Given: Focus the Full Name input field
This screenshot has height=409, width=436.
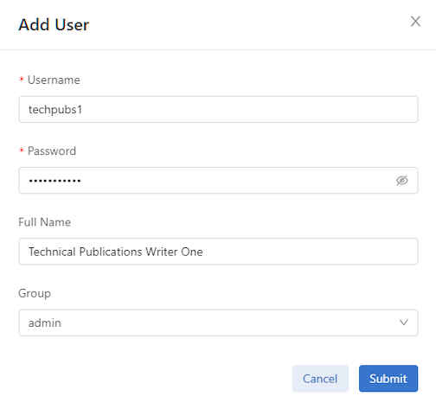Looking at the screenshot, I should [x=218, y=252].
